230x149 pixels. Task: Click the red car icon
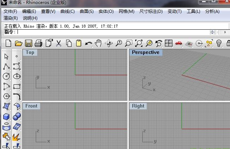coord(178,43)
